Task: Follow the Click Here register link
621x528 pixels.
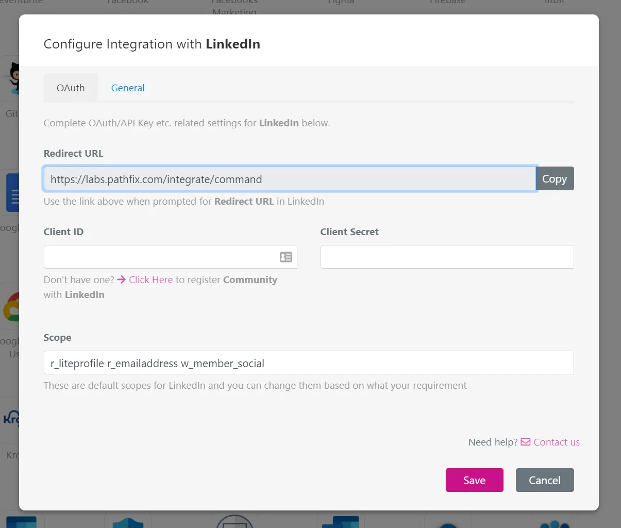Action: pyautogui.click(x=150, y=280)
